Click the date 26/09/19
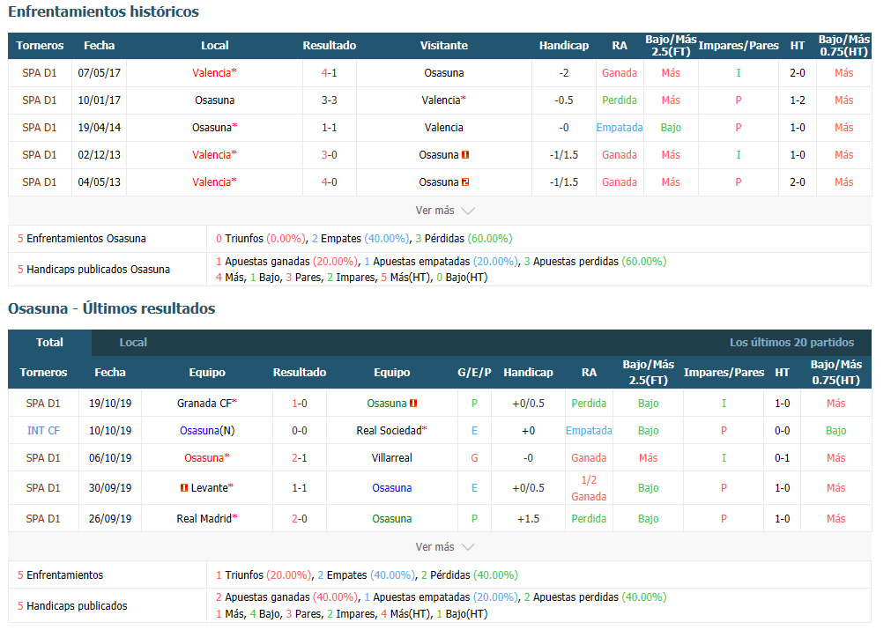Screen dimensions: 891x630 tap(110, 518)
